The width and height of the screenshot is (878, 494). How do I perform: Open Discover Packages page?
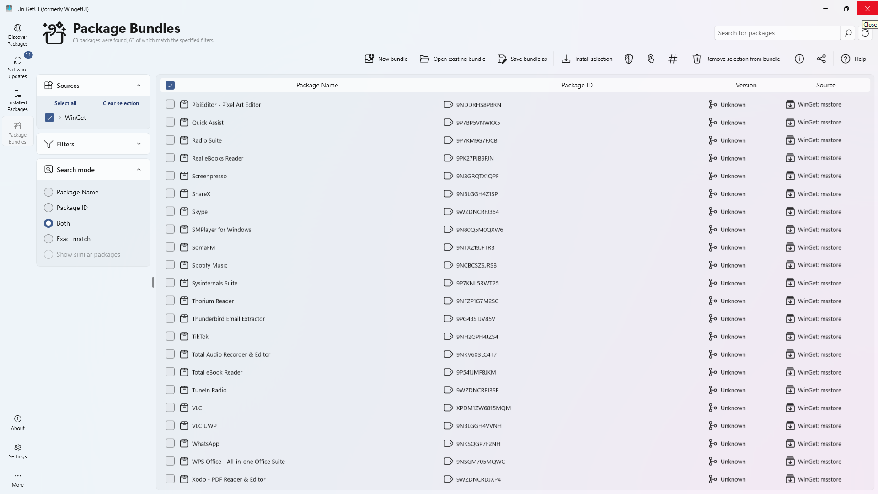17,35
